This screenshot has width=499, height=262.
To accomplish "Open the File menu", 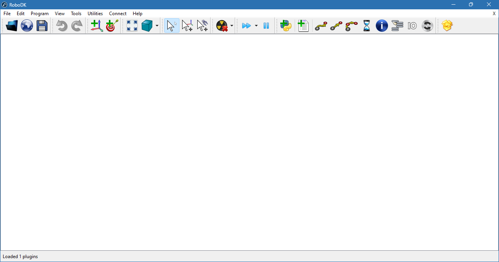I will pos(7,14).
